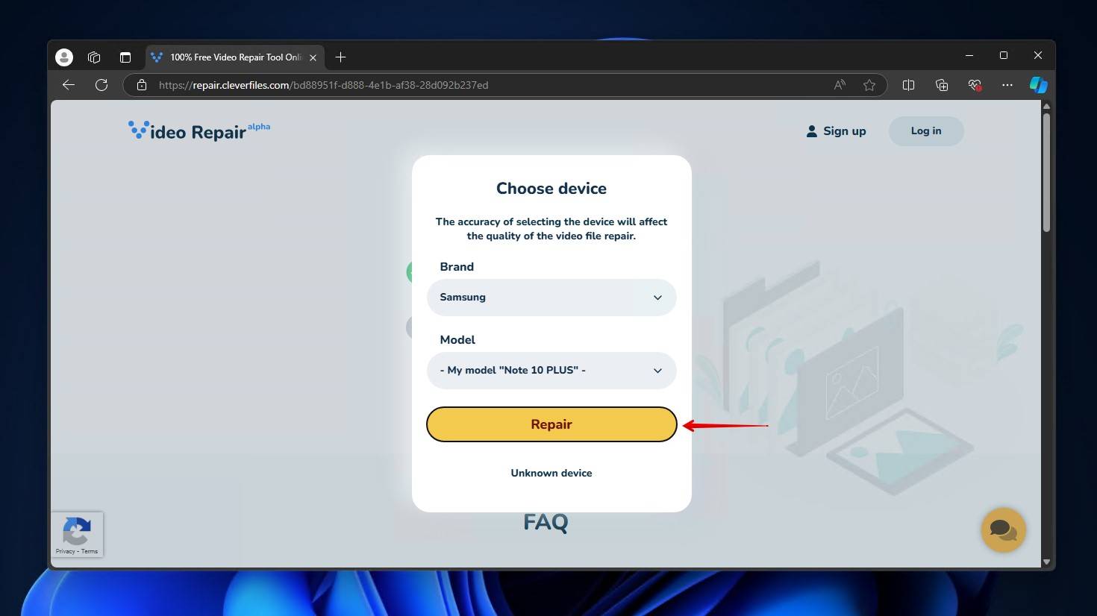Add this page to favorites
Screen dimensions: 1097x616
click(869, 85)
